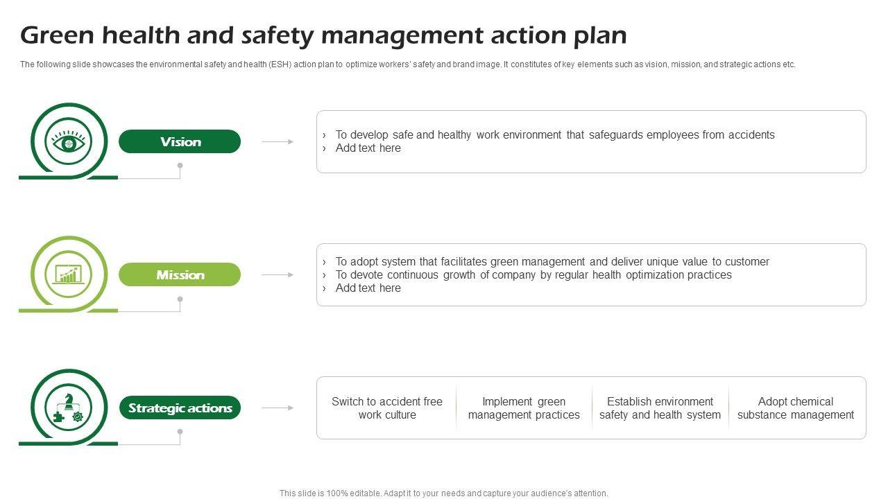Select 'Adopt chemical substance management' cell
The height and width of the screenshot is (499, 888).
(x=796, y=408)
